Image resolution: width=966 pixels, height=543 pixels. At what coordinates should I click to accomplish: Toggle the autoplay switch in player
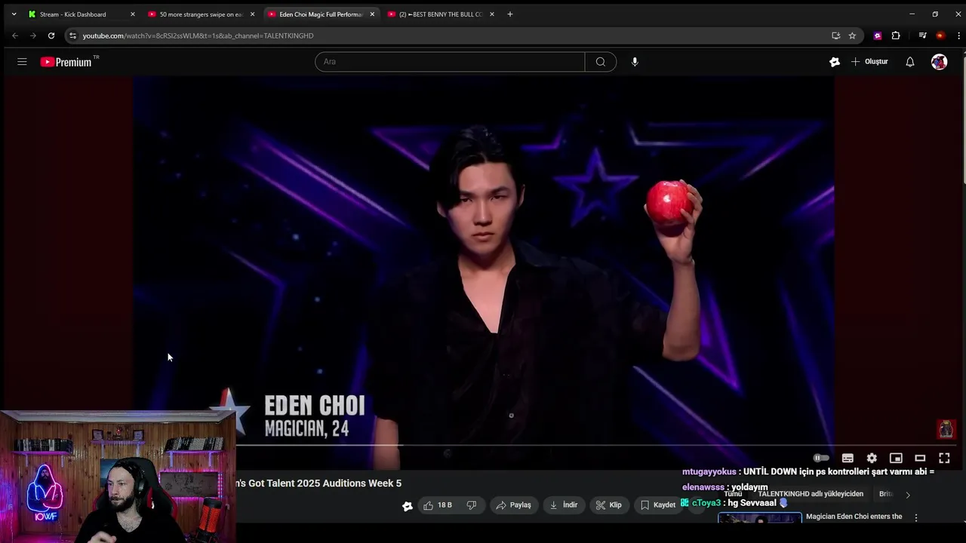point(821,458)
